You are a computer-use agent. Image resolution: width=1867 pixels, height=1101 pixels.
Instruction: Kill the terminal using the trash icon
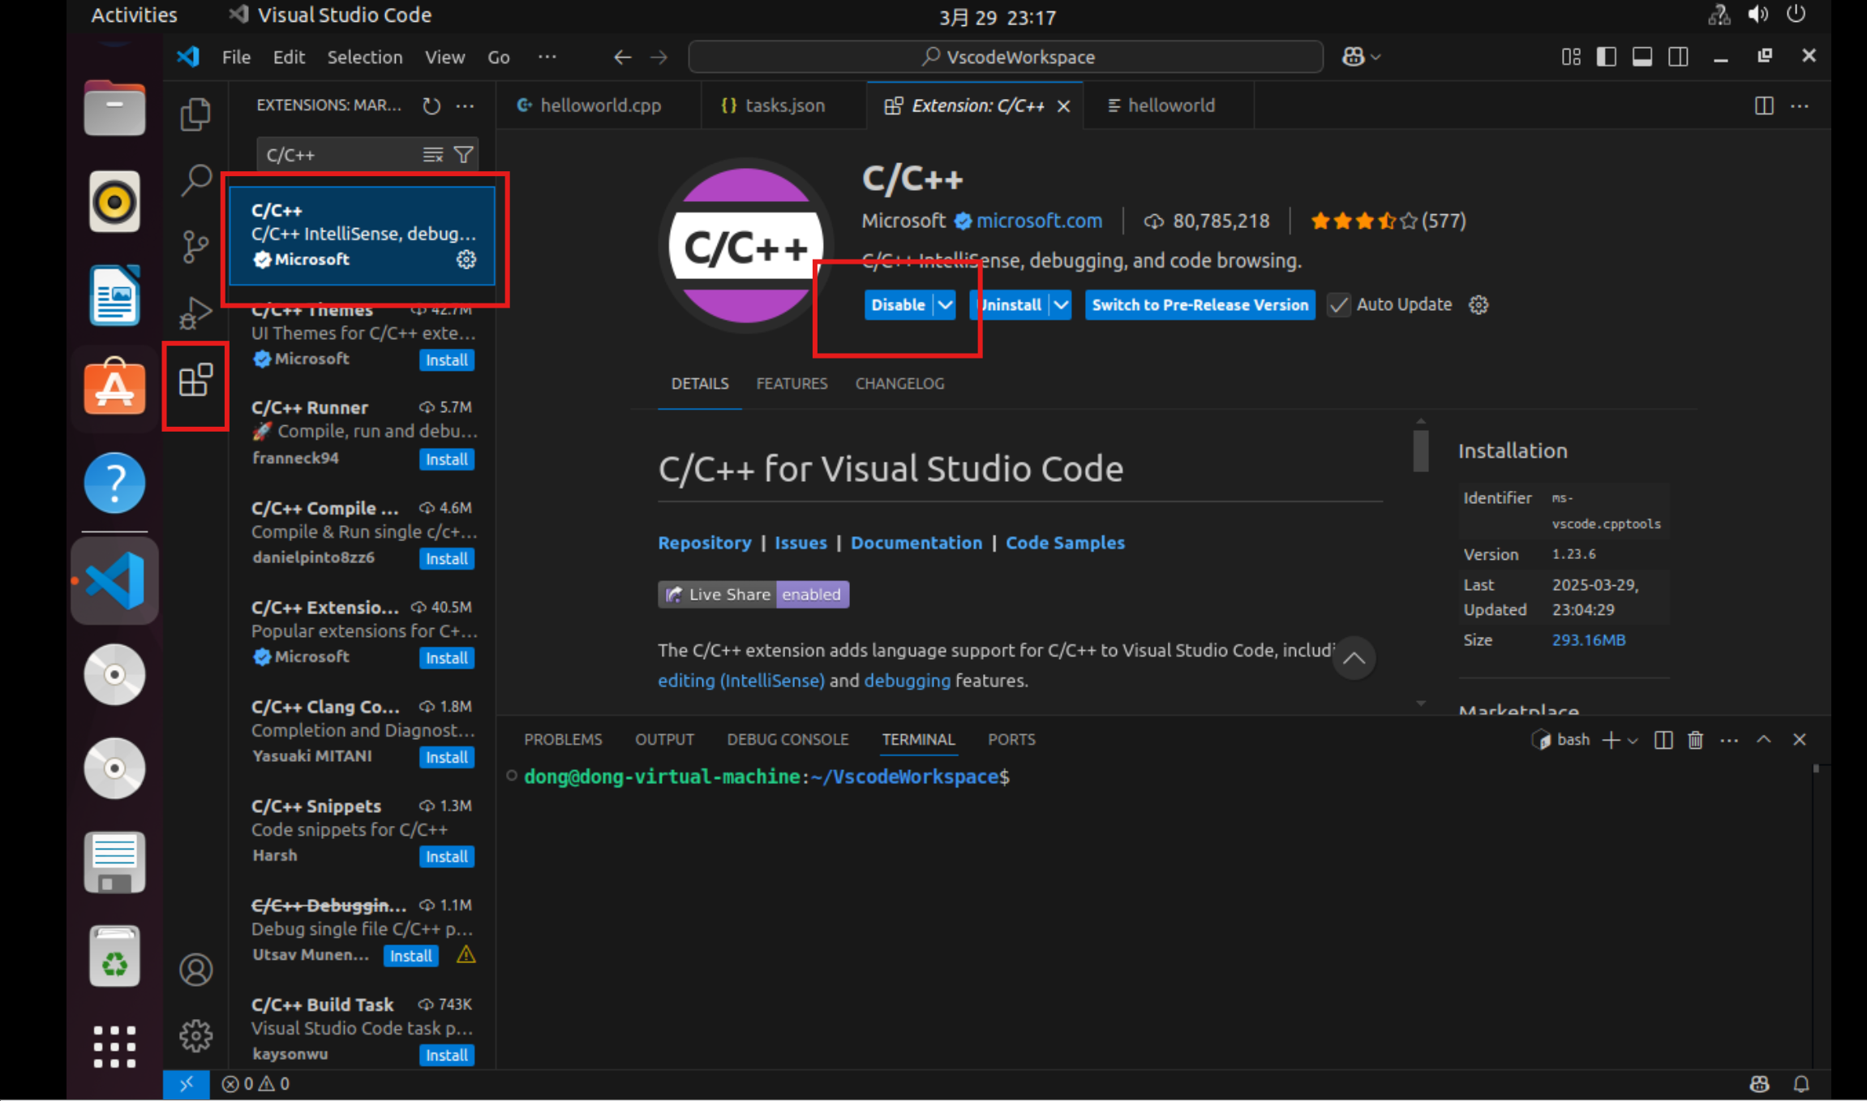click(x=1695, y=739)
